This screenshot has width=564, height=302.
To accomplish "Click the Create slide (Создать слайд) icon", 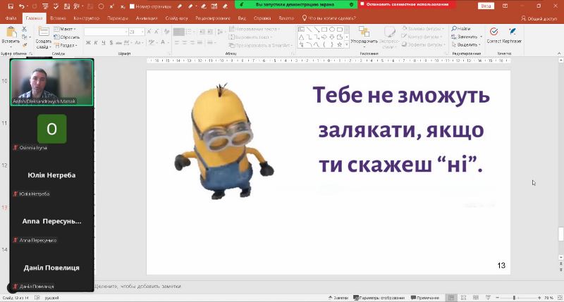I will point(44,32).
